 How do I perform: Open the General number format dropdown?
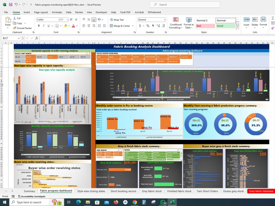pos(164,19)
